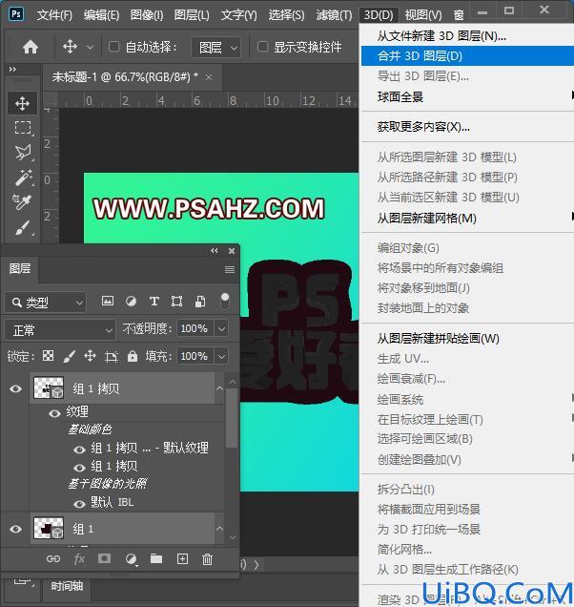Toggle visibility of 纹理 textures
Image resolution: width=574 pixels, height=607 pixels.
click(54, 413)
